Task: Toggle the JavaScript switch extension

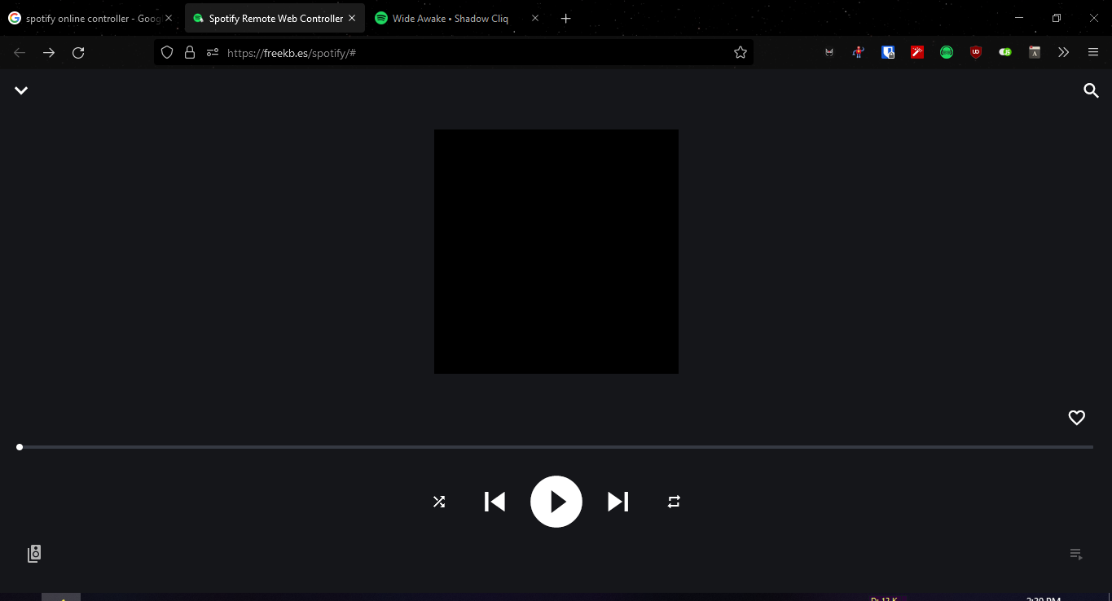Action: pyautogui.click(x=1005, y=52)
